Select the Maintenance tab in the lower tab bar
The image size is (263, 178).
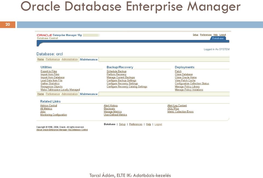coord(89,94)
